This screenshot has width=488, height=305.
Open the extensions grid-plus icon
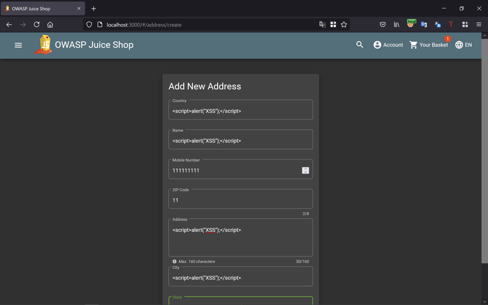point(465,25)
